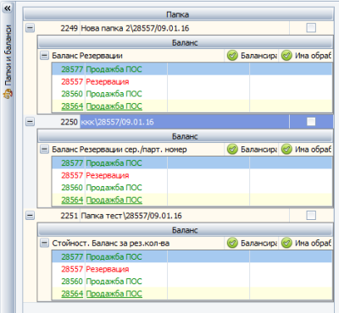Collapse folder row 2250
The image size is (339, 313).
(x=30, y=122)
